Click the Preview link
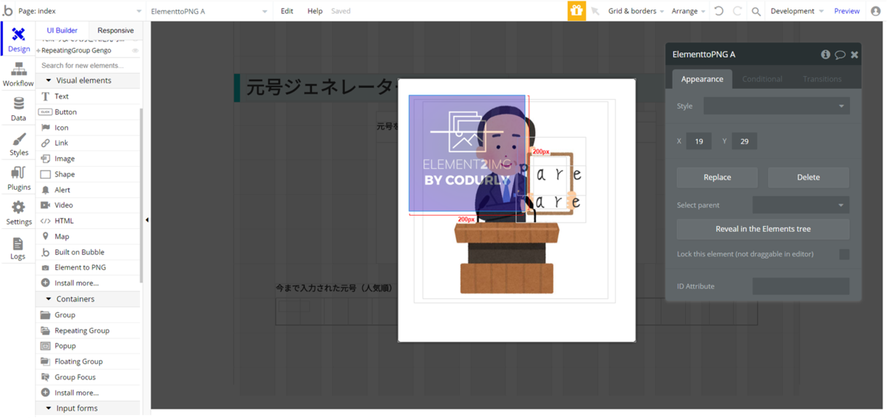Image resolution: width=887 pixels, height=418 pixels. pyautogui.click(x=846, y=11)
